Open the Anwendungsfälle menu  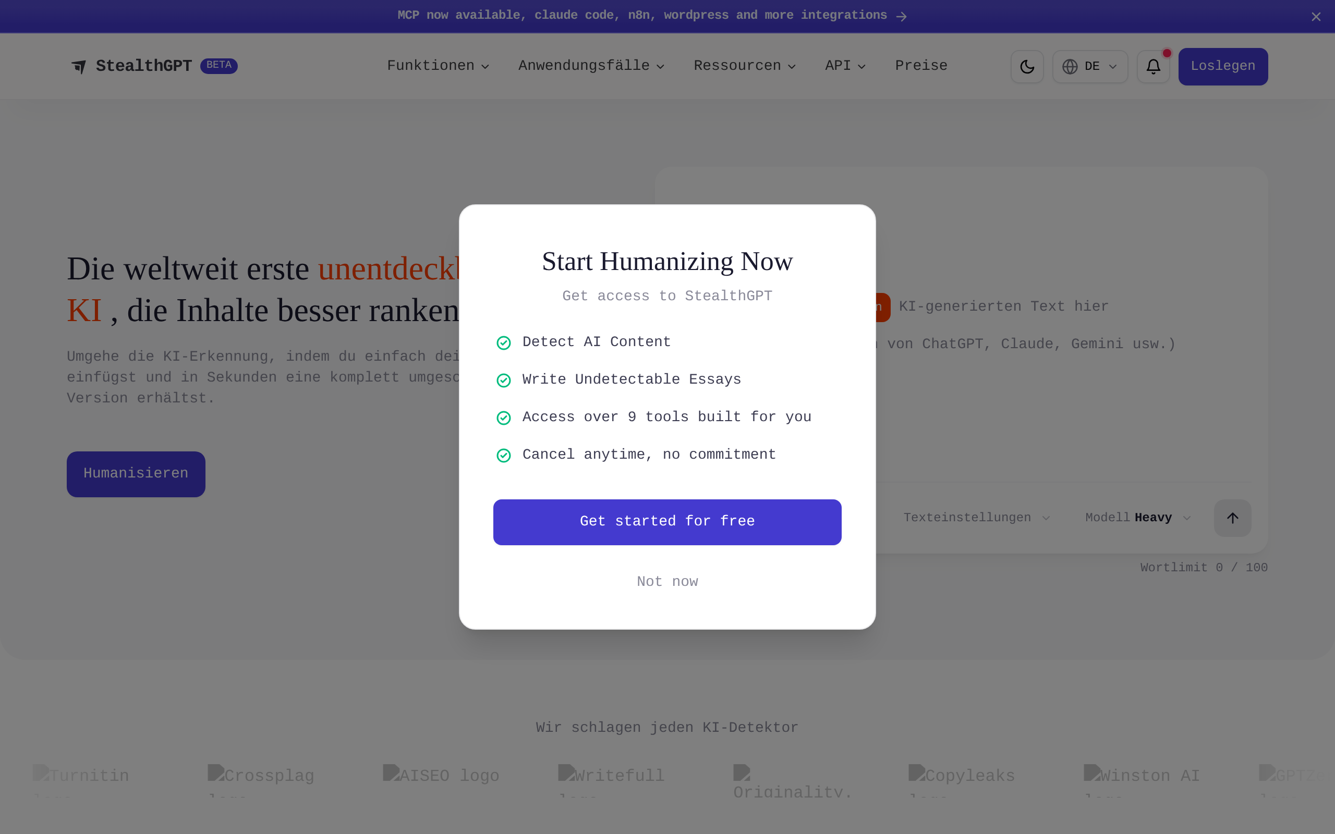[591, 66]
